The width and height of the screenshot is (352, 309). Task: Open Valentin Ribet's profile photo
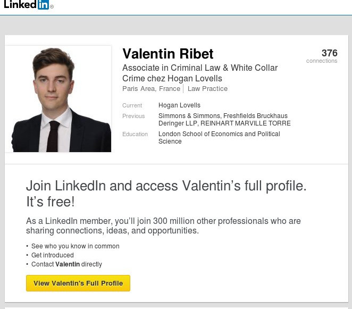pyautogui.click(x=58, y=99)
